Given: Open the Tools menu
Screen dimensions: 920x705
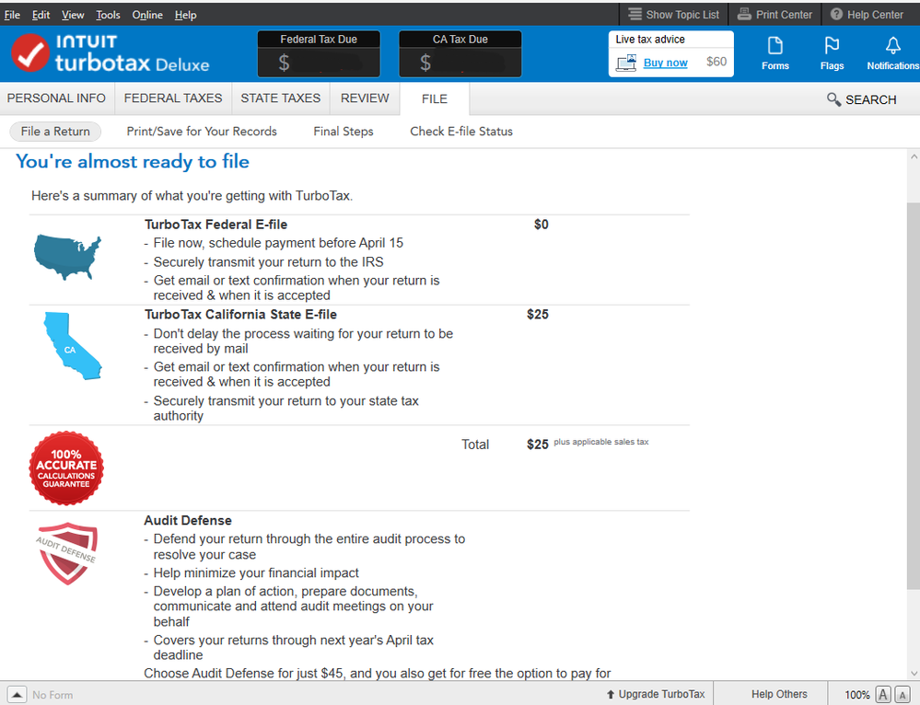Looking at the screenshot, I should [x=108, y=15].
